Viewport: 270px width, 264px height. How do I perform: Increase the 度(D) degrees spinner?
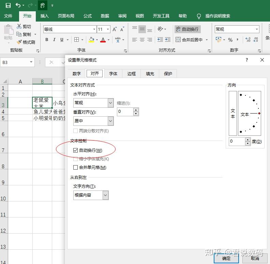(x=247, y=140)
